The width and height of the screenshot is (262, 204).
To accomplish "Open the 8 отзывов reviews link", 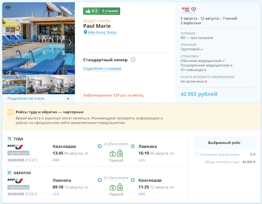I will [110, 11].
